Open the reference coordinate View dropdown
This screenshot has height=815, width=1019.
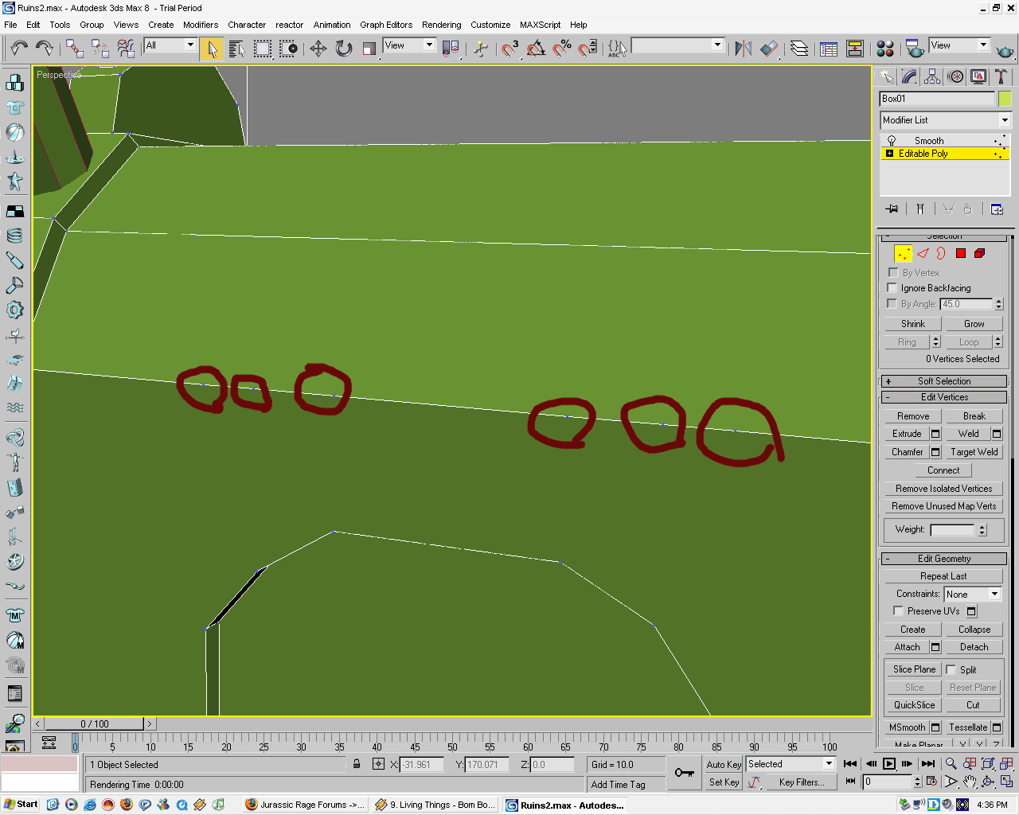click(x=409, y=45)
